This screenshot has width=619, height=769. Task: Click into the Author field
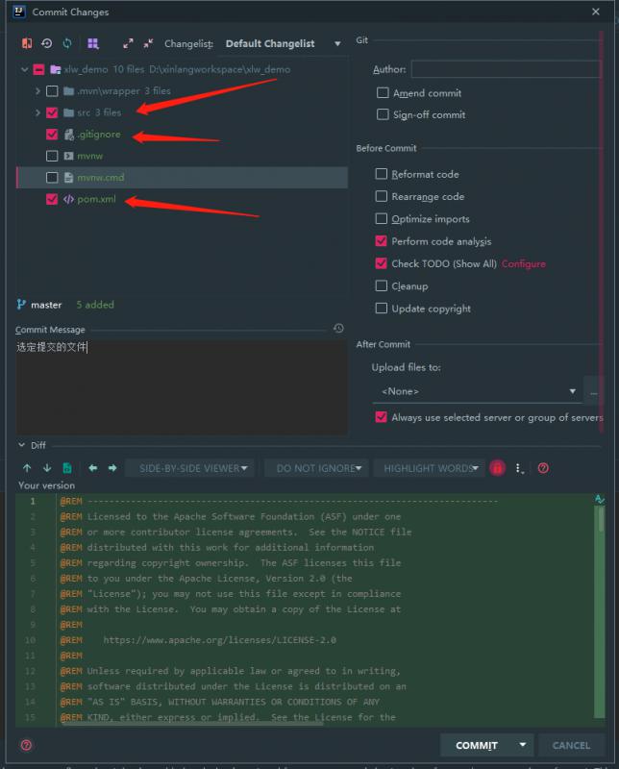coord(506,69)
